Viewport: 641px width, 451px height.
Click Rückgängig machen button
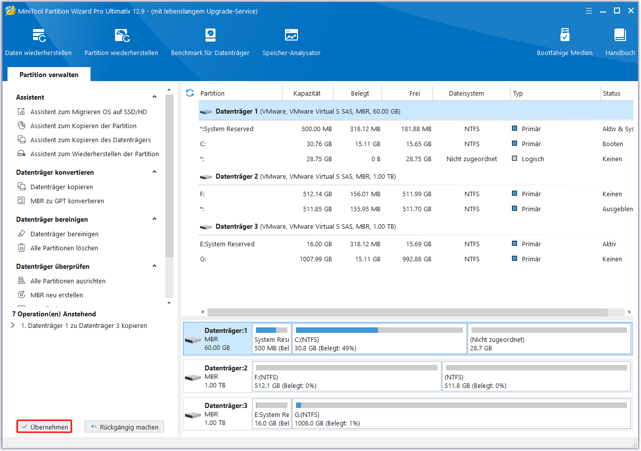click(124, 427)
